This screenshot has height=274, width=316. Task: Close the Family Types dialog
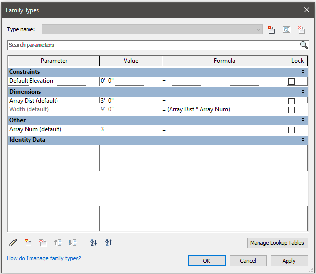[307, 10]
